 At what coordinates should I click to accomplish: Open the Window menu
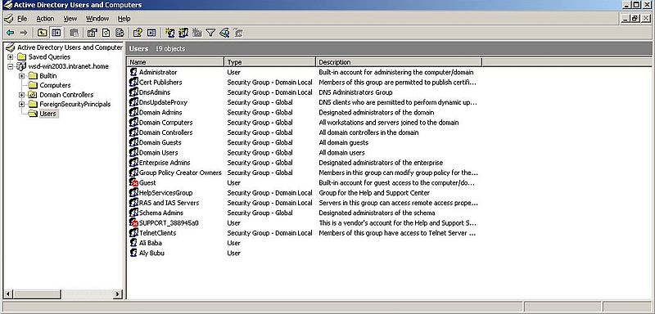pos(97,19)
